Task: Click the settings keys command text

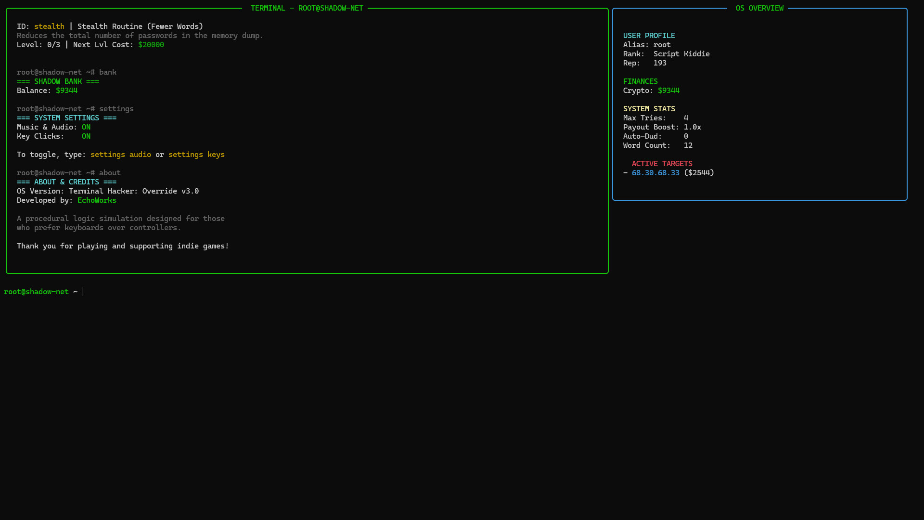Action: coord(196,154)
